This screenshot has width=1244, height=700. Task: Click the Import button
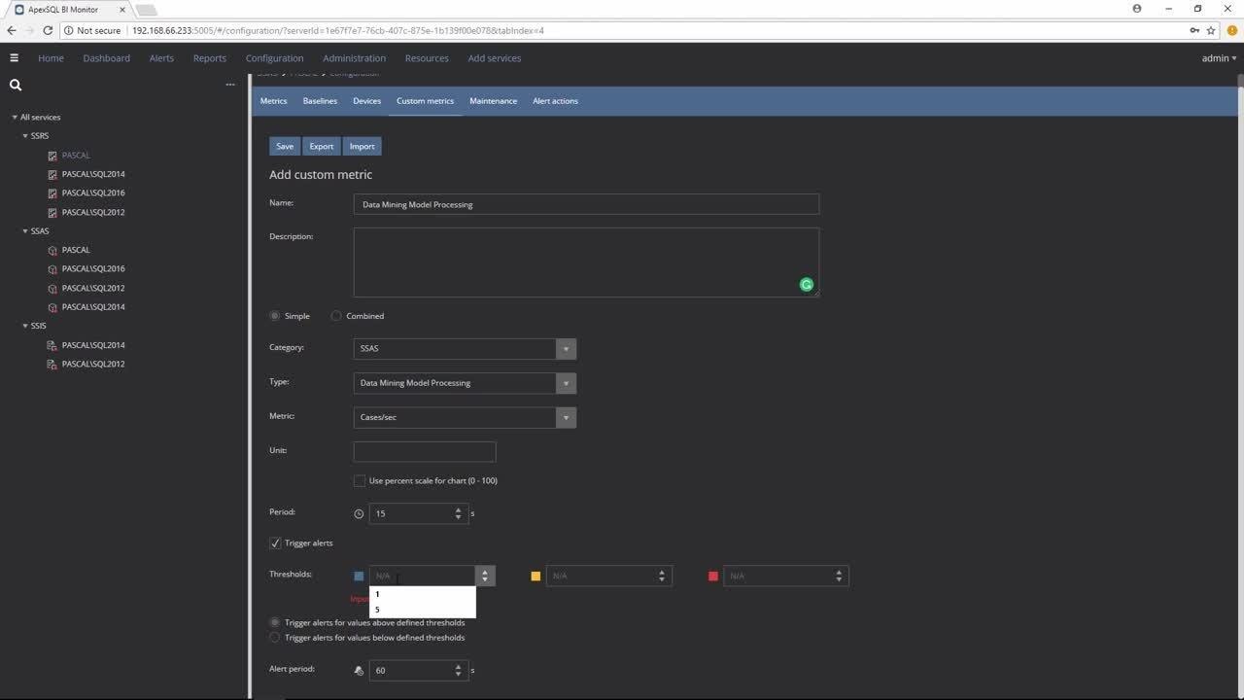362,146
